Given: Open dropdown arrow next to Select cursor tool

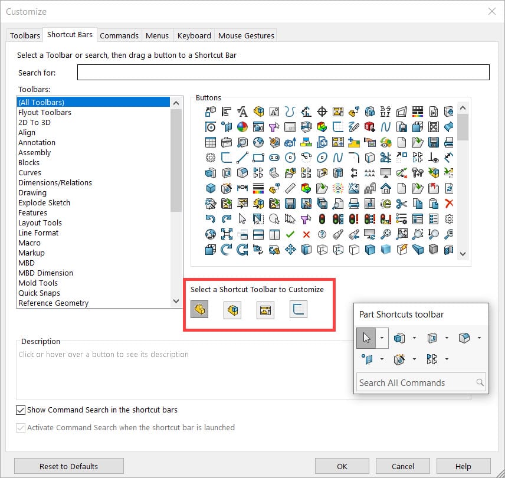Looking at the screenshot, I should [x=382, y=338].
